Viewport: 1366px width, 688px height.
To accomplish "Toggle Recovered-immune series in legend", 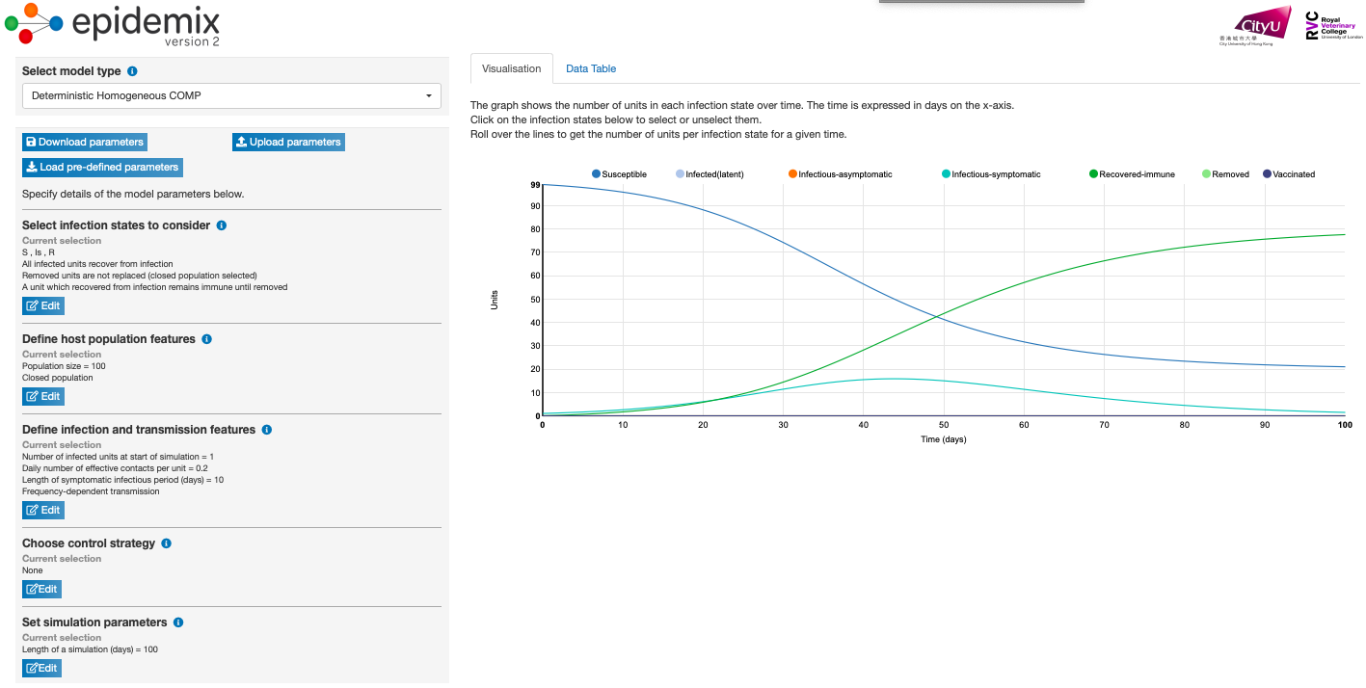I will pos(1132,174).
